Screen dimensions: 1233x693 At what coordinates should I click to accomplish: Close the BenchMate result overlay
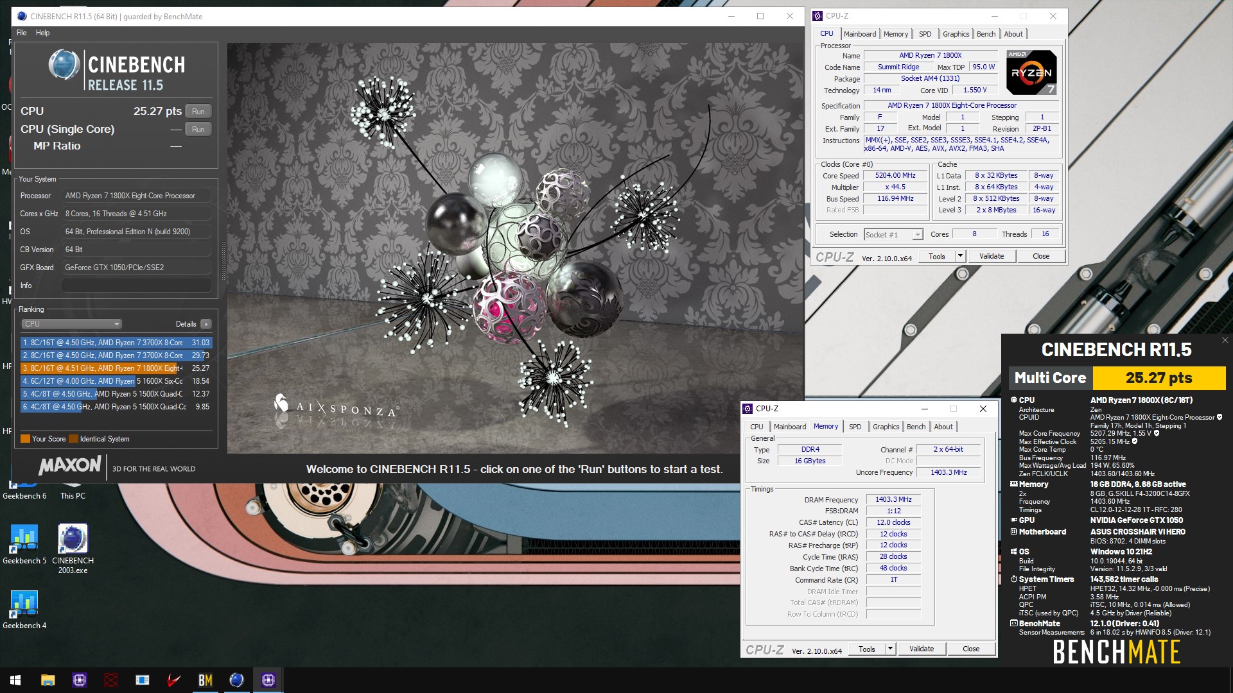pyautogui.click(x=1225, y=340)
